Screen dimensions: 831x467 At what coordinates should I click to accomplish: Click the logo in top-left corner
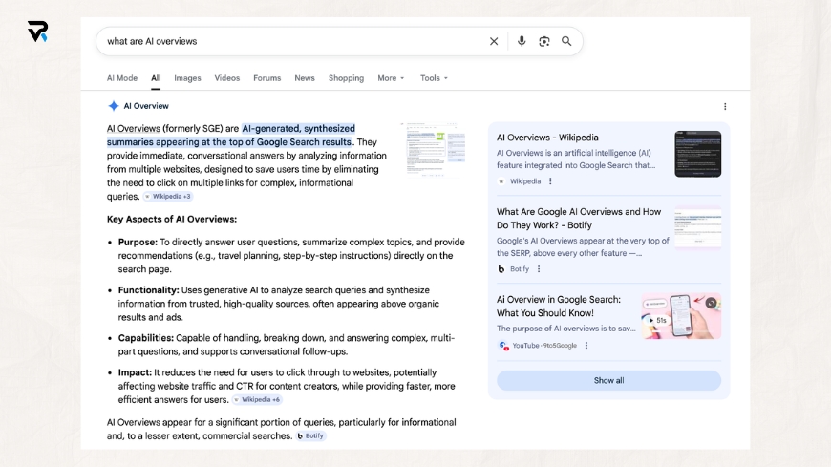(37, 32)
